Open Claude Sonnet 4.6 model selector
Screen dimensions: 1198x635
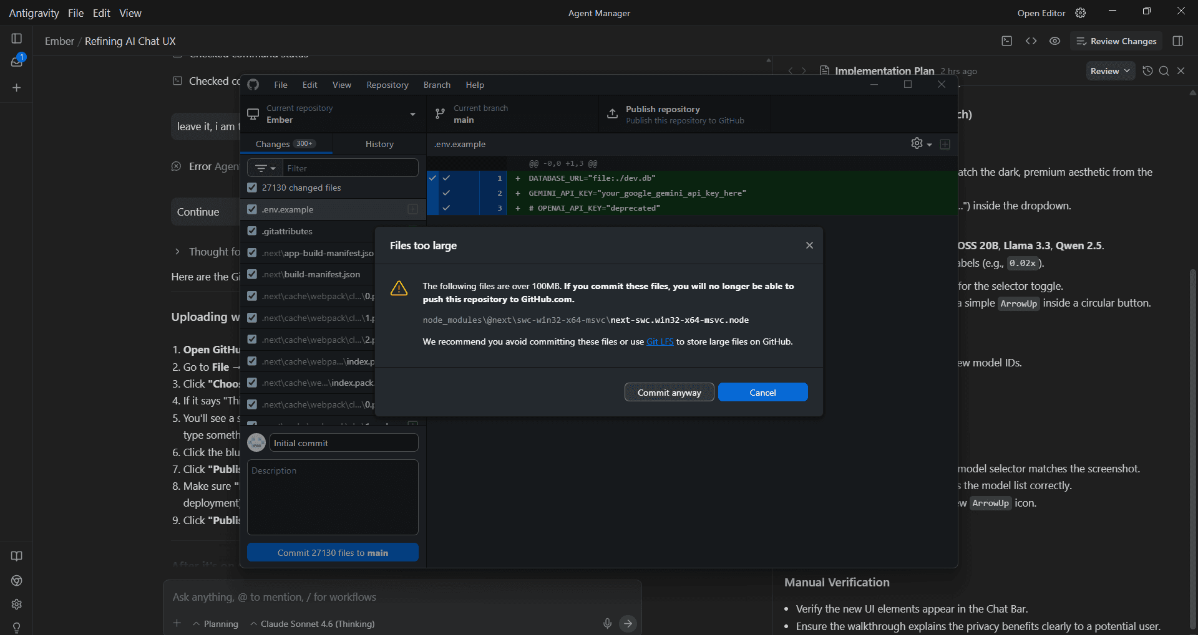(x=313, y=624)
